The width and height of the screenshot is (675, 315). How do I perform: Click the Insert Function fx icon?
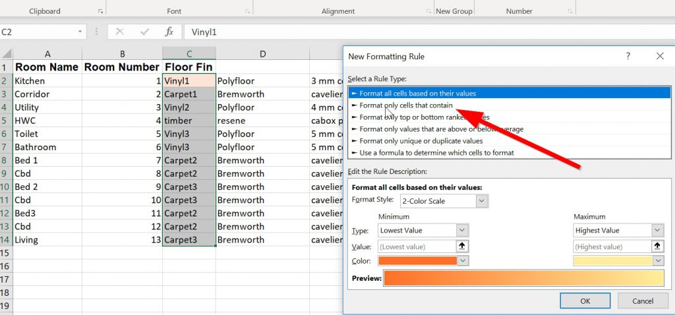169,32
